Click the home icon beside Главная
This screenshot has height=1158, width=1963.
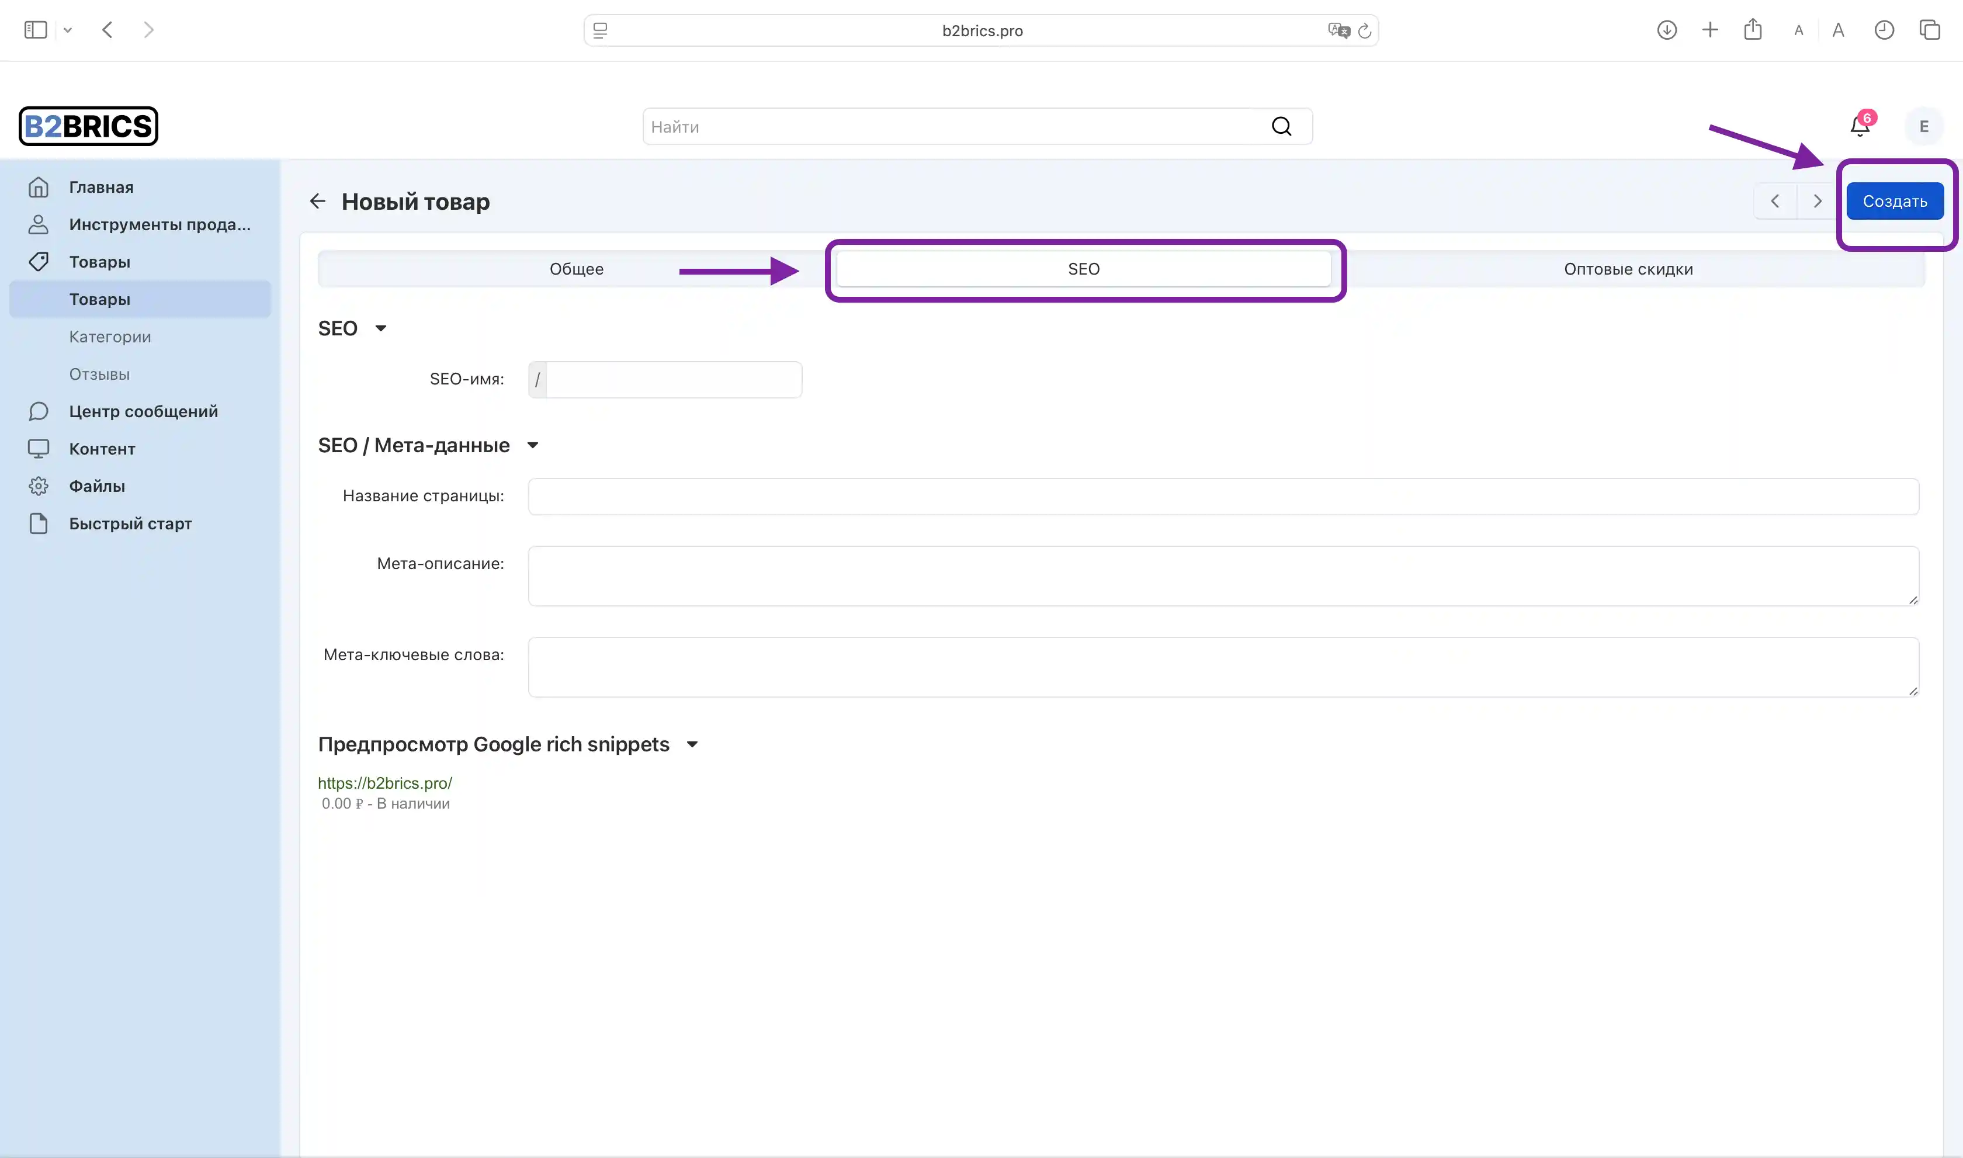point(38,188)
